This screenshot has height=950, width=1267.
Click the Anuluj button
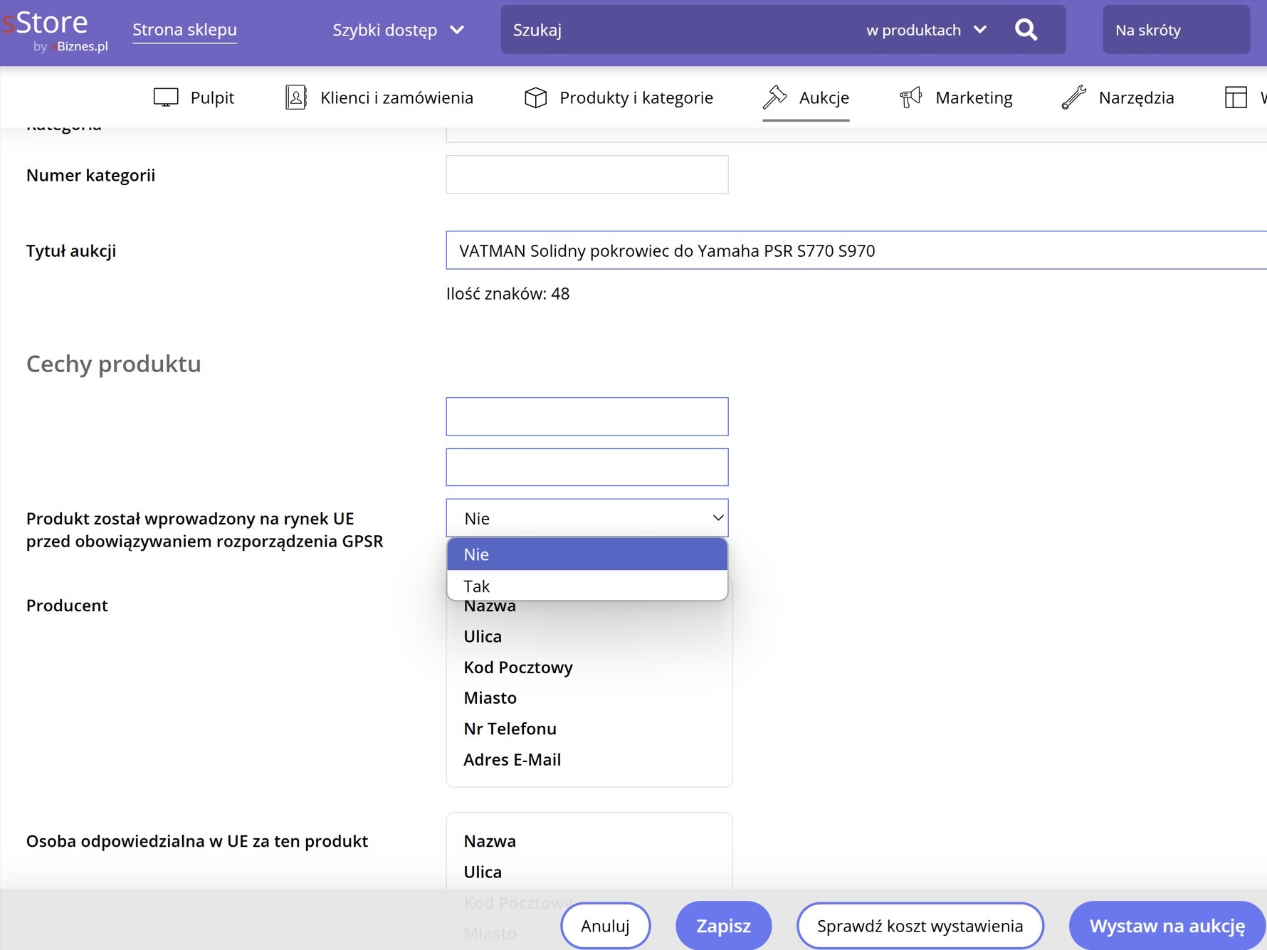(x=605, y=926)
